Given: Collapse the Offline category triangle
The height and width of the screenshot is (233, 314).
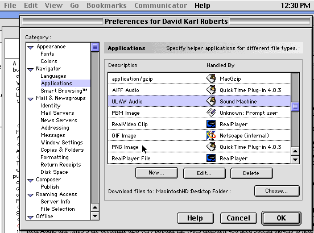Looking at the screenshot, I should coord(31,218).
